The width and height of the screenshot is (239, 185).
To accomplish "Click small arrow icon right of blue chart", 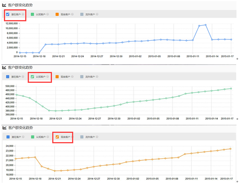I will 237,59.
